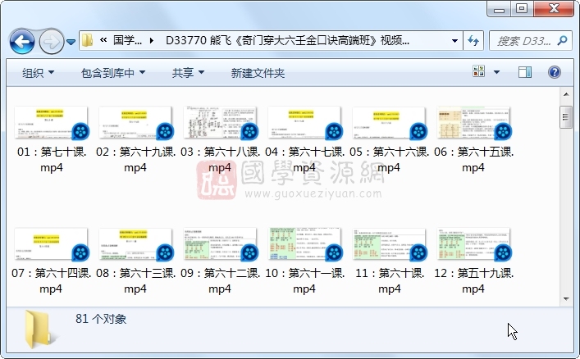Change the view with the view icon
The image size is (580, 359).
(x=478, y=71)
